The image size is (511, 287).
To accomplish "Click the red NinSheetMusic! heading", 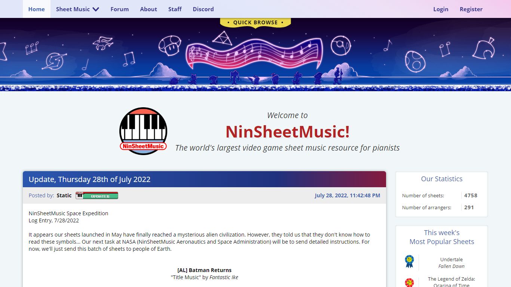I will 288,132.
